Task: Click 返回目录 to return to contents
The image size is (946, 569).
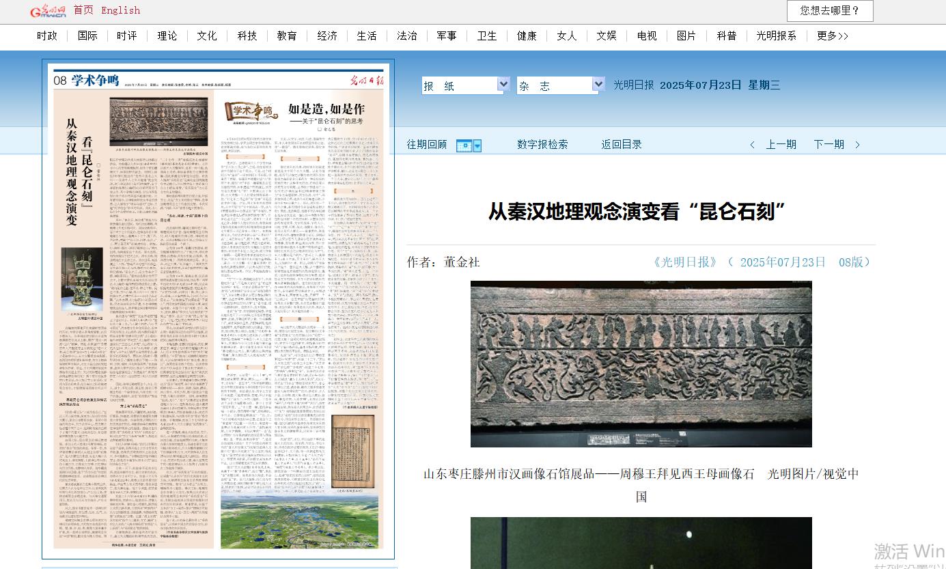Action: coord(622,145)
